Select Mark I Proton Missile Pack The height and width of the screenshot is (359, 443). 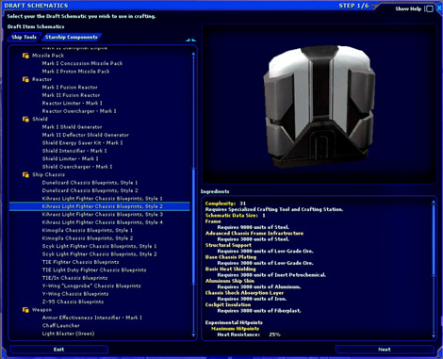(x=75, y=72)
